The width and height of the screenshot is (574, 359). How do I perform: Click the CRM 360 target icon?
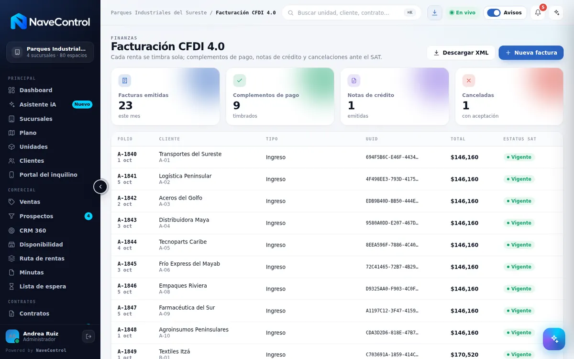12,230
